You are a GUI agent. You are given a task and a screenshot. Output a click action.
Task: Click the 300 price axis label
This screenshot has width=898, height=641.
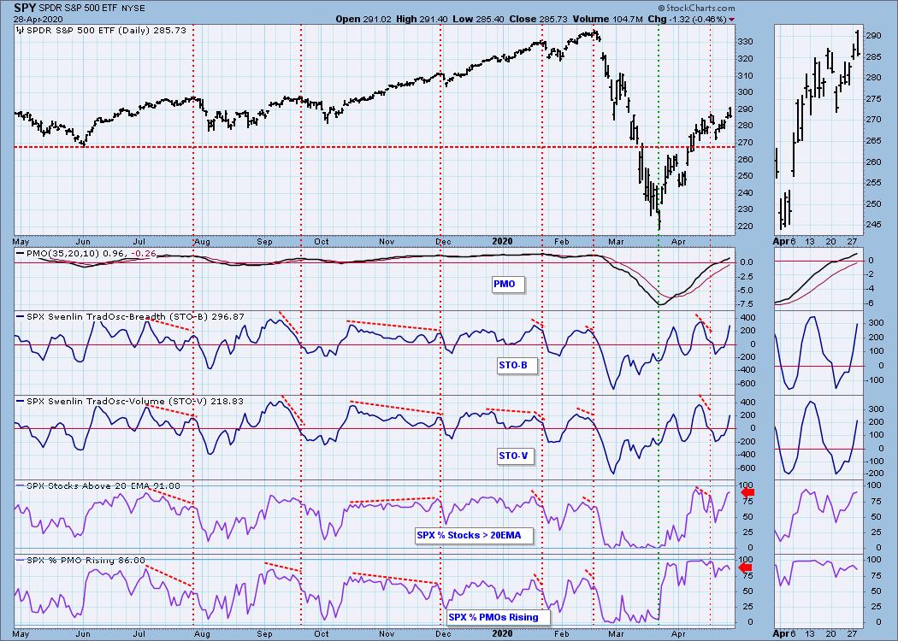pos(747,92)
